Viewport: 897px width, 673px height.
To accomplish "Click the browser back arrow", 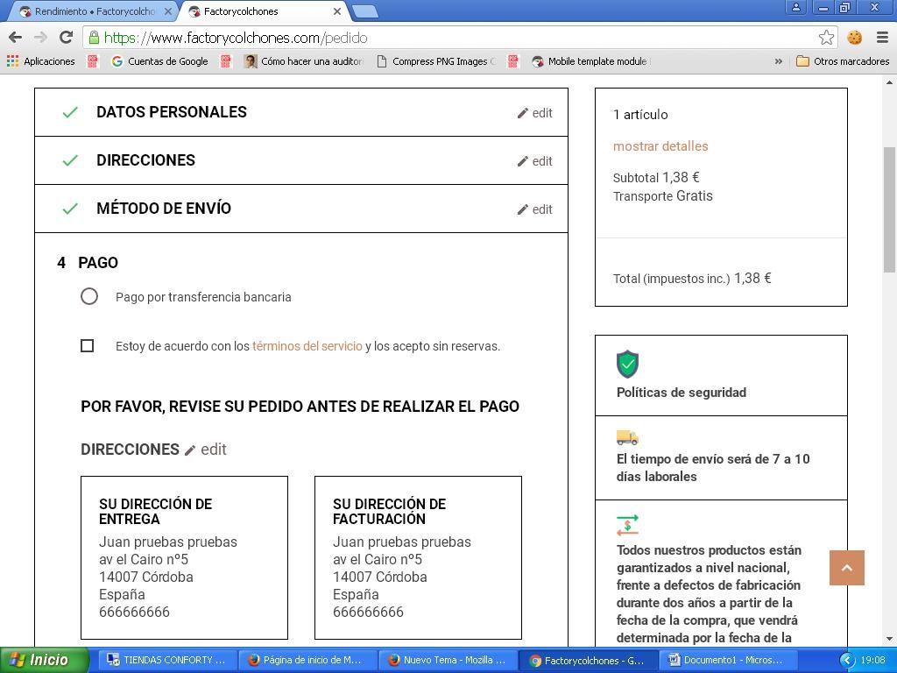I will pos(16,38).
